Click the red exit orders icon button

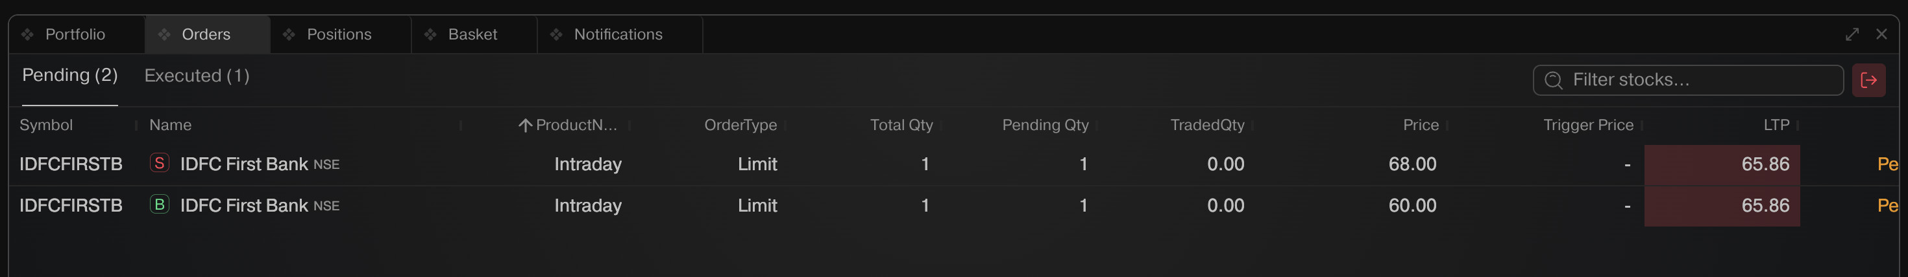coord(1868,80)
